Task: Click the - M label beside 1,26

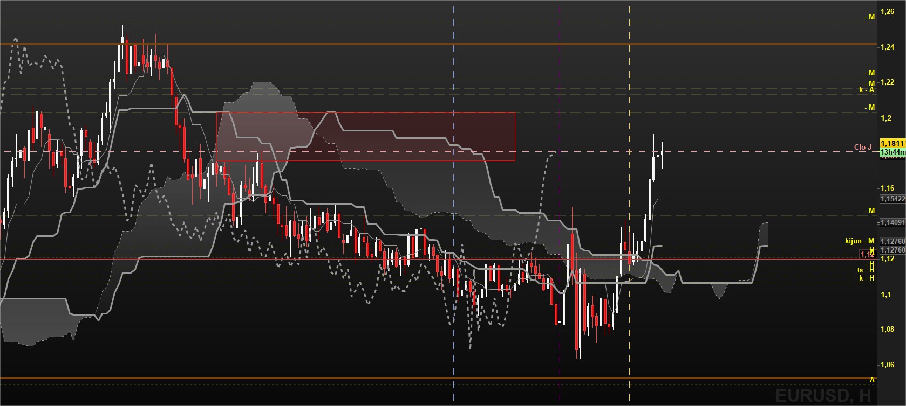Action: (x=869, y=17)
